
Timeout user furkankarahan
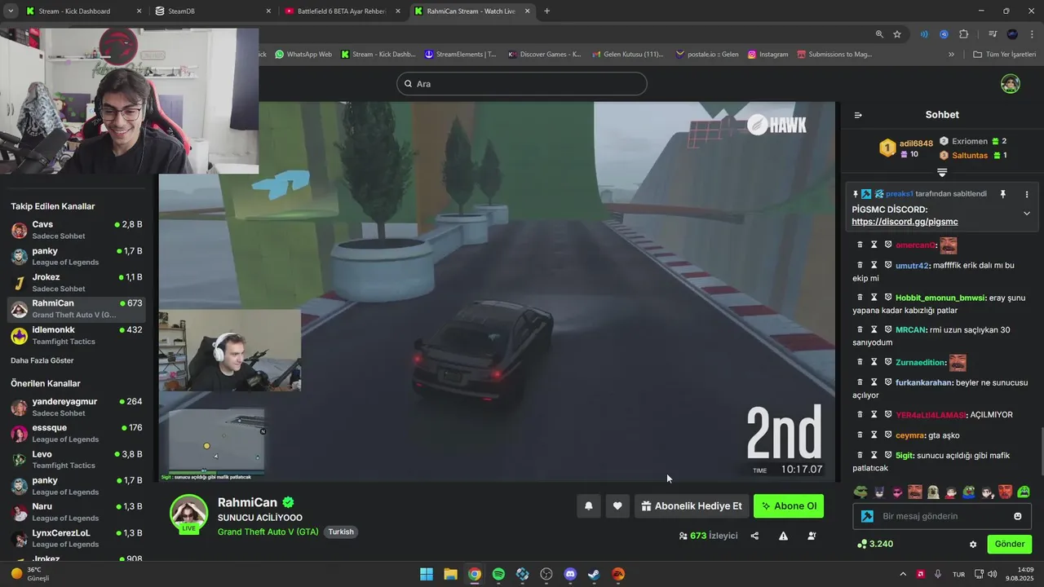pyautogui.click(x=874, y=382)
